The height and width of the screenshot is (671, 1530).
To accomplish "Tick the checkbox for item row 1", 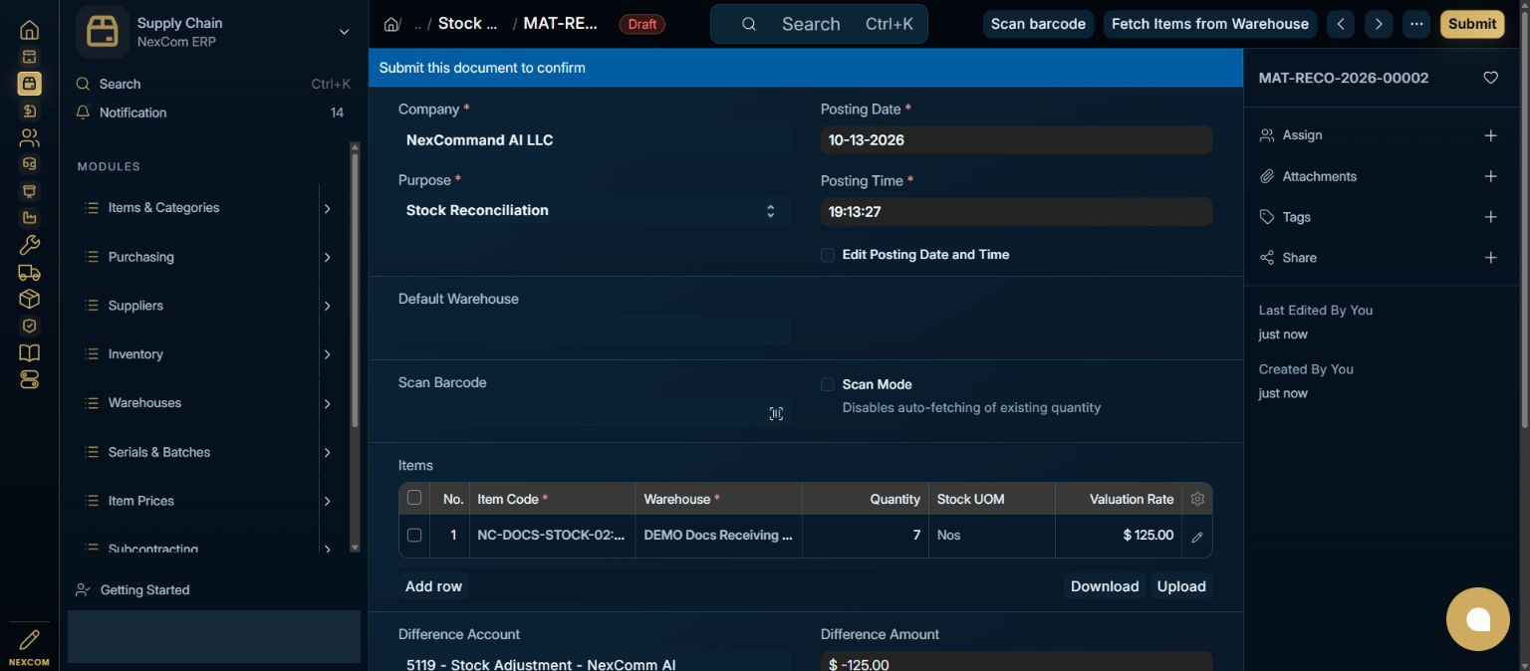I will coord(414,536).
